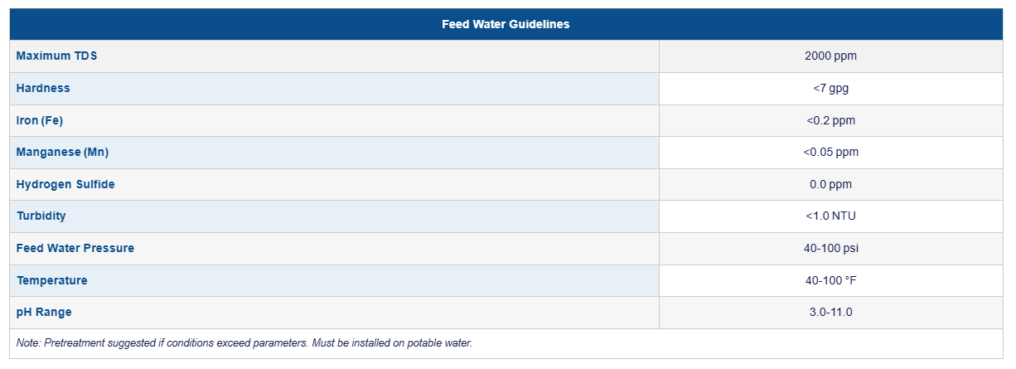The image size is (1016, 369).
Task: Select the Hydrogen Sulfide label
Action: pos(65,184)
